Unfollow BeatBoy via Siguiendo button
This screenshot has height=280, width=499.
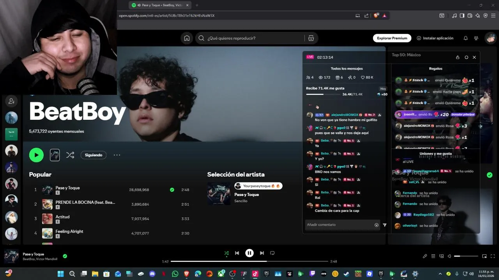click(x=94, y=155)
